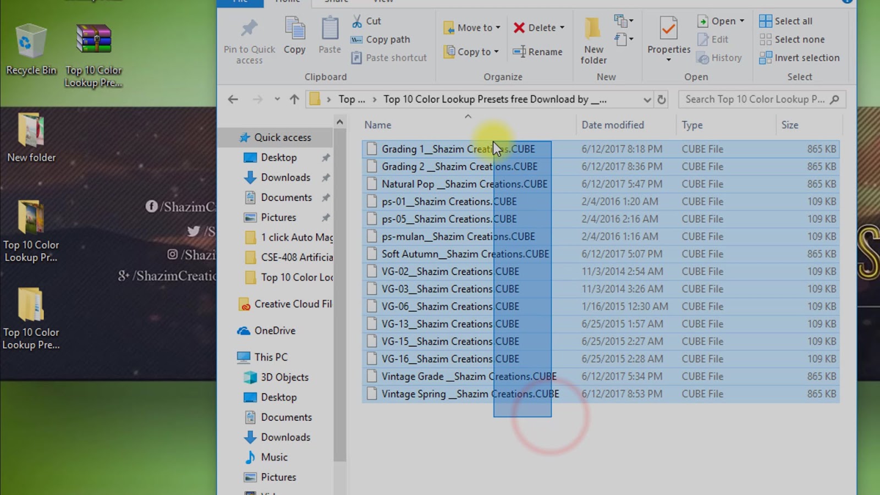Open Music under This PC

point(266,457)
